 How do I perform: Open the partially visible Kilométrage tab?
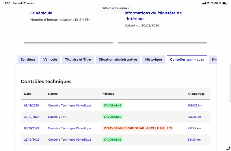click(213, 60)
